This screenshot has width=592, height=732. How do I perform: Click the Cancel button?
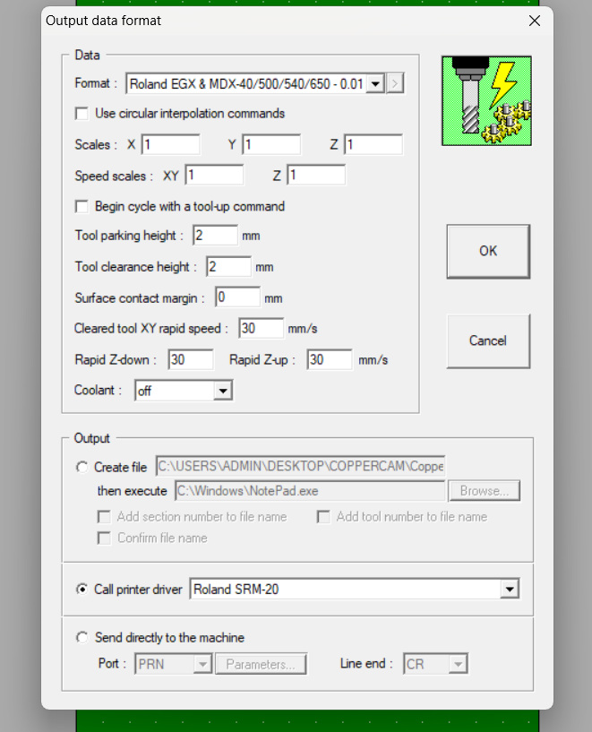(x=488, y=340)
